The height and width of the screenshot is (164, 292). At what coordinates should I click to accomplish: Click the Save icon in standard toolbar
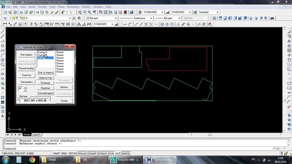[x=15, y=12]
